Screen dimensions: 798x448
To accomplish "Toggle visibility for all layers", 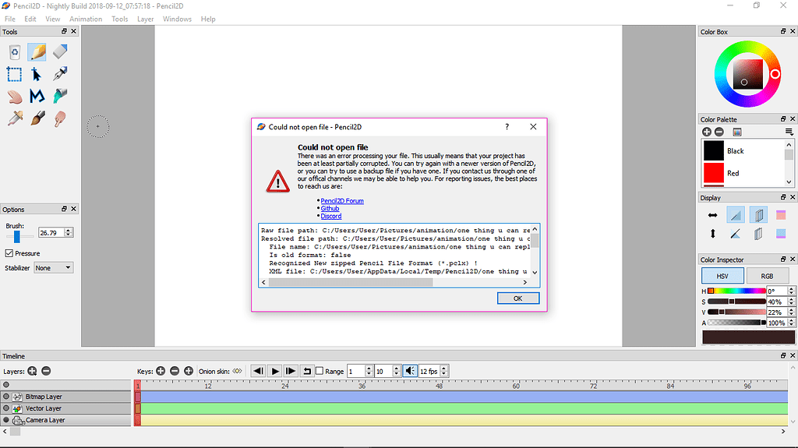I will [x=6, y=384].
